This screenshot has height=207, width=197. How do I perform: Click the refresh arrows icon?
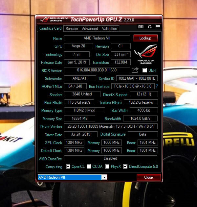[x=149, y=27]
